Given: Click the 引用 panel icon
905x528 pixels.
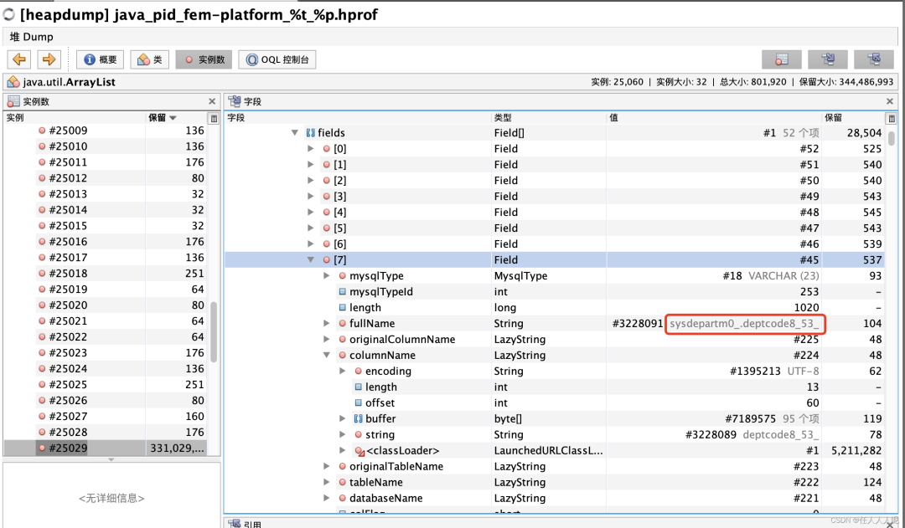Looking at the screenshot, I should click(235, 523).
